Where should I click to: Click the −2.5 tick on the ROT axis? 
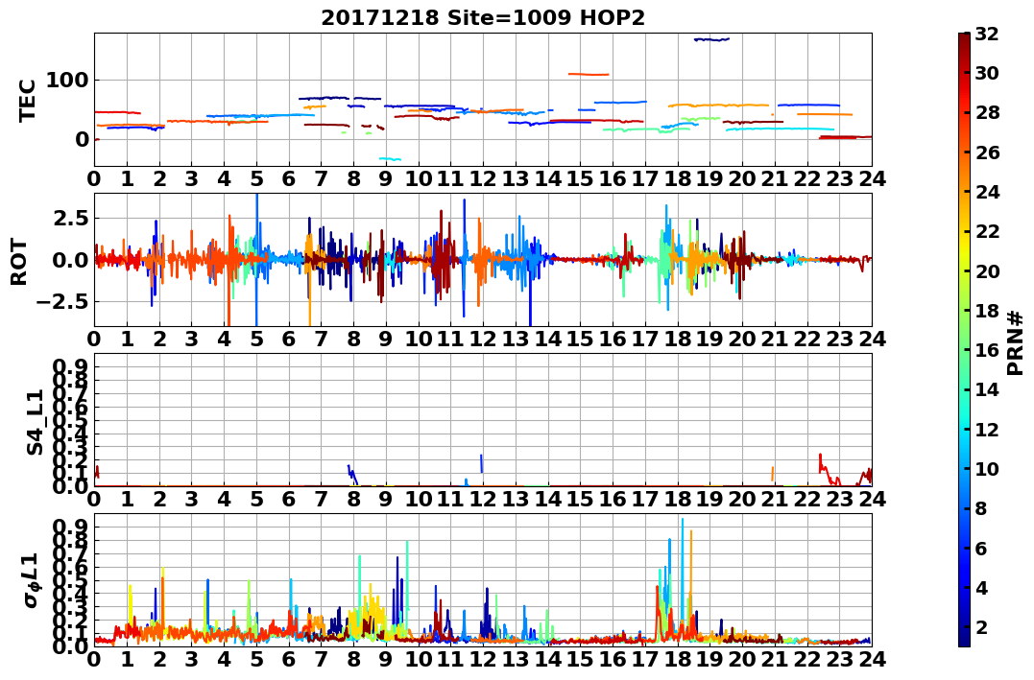click(x=62, y=302)
